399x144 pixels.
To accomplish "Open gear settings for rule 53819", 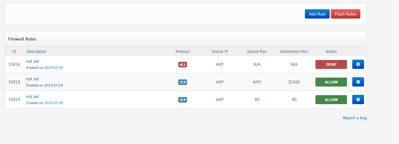I will coord(358,100).
